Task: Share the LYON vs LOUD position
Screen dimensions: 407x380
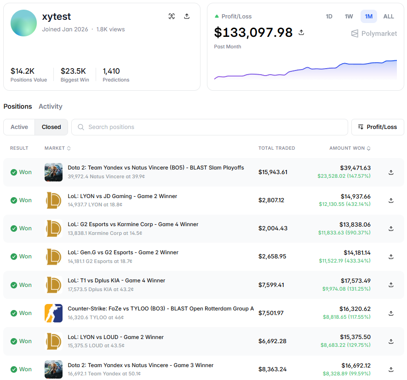Action: coord(391,341)
